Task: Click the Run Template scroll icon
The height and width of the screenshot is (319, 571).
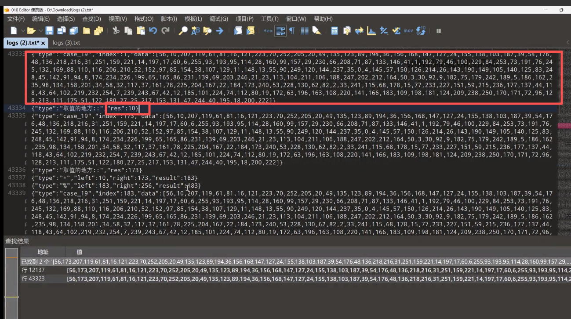Action: (x=251, y=31)
